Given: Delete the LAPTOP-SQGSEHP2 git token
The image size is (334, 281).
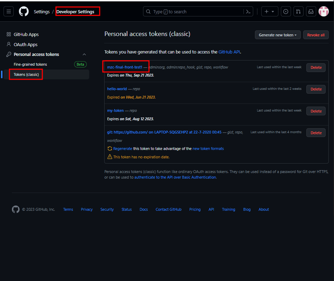Looking at the screenshot, I should (316, 133).
